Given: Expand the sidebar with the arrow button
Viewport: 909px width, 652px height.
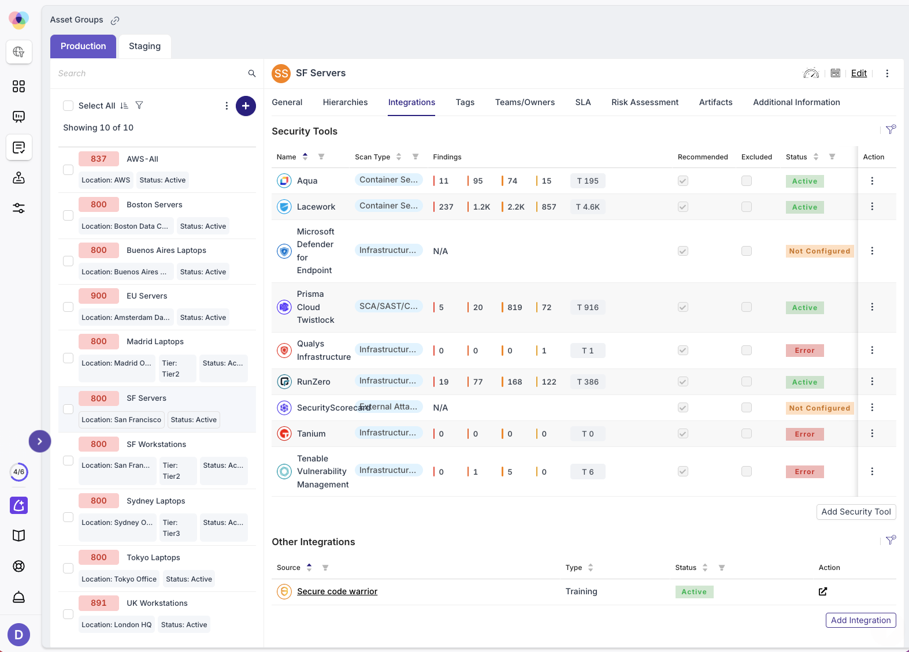Looking at the screenshot, I should click(40, 441).
